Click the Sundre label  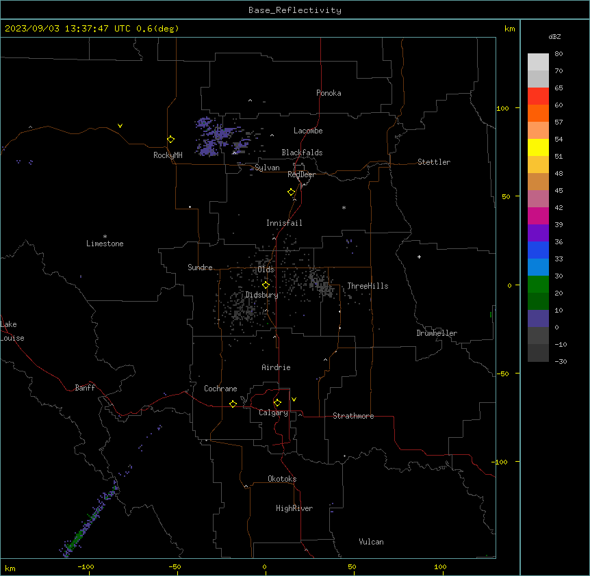200,267
